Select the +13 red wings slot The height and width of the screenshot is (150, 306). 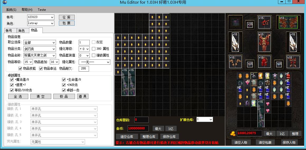[288, 22]
